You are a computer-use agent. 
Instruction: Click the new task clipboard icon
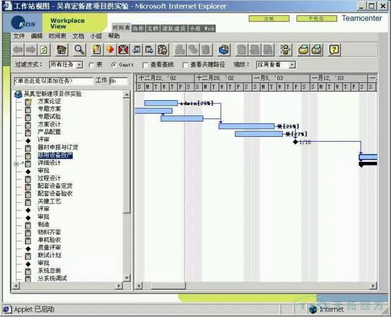(x=97, y=49)
